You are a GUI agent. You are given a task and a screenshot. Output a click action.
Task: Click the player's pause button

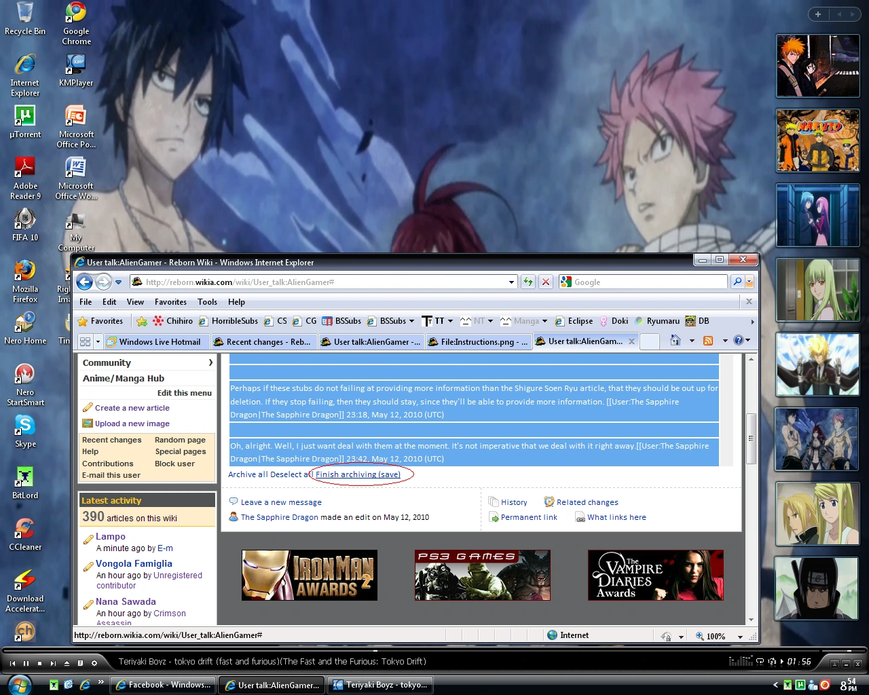pyautogui.click(x=26, y=663)
